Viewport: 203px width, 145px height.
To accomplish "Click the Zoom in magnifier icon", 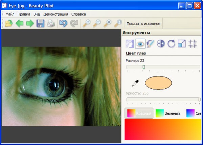I will pyautogui.click(x=87, y=24).
